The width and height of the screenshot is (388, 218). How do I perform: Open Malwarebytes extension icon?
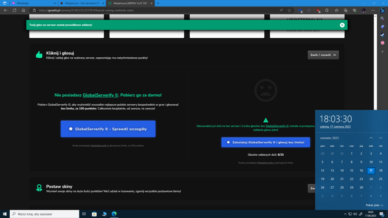click(300, 10)
